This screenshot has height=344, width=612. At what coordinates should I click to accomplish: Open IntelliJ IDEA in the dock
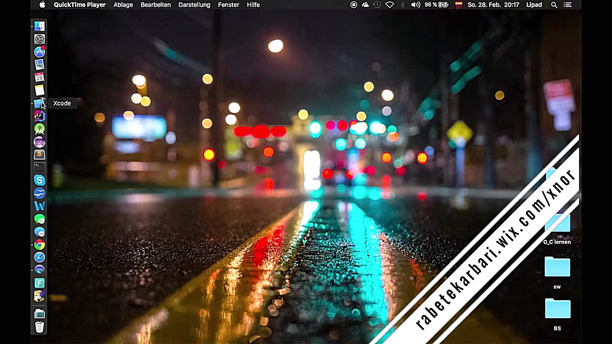tap(39, 116)
